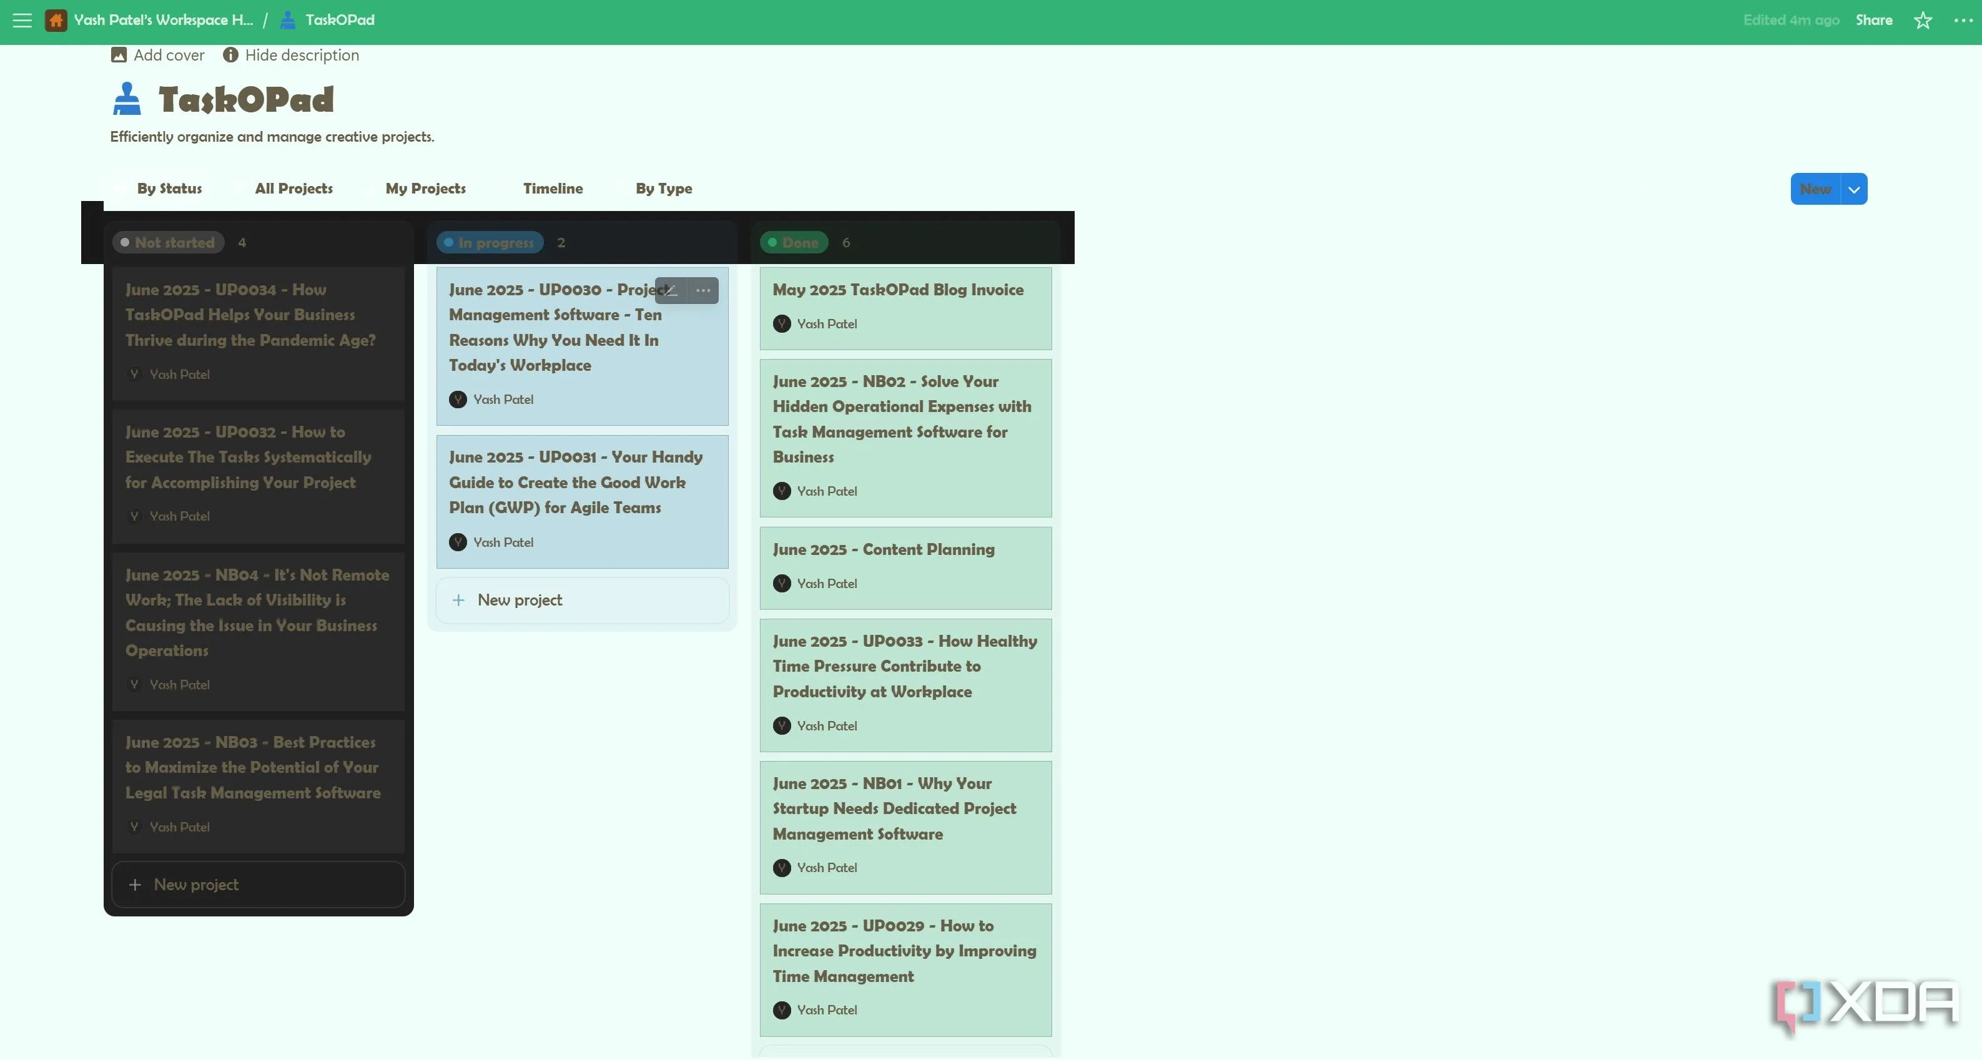Click the Hide description info icon
This screenshot has width=1982, height=1060.
tap(230, 54)
